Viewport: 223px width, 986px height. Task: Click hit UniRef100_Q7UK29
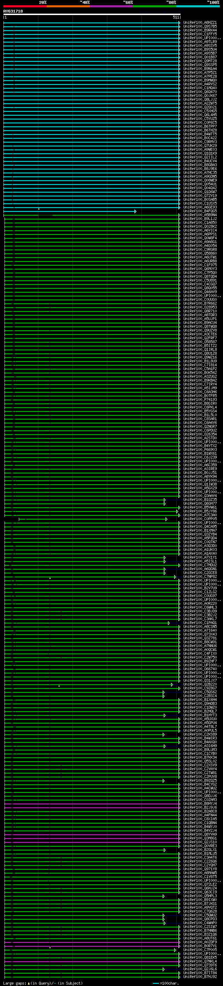tap(200, 146)
